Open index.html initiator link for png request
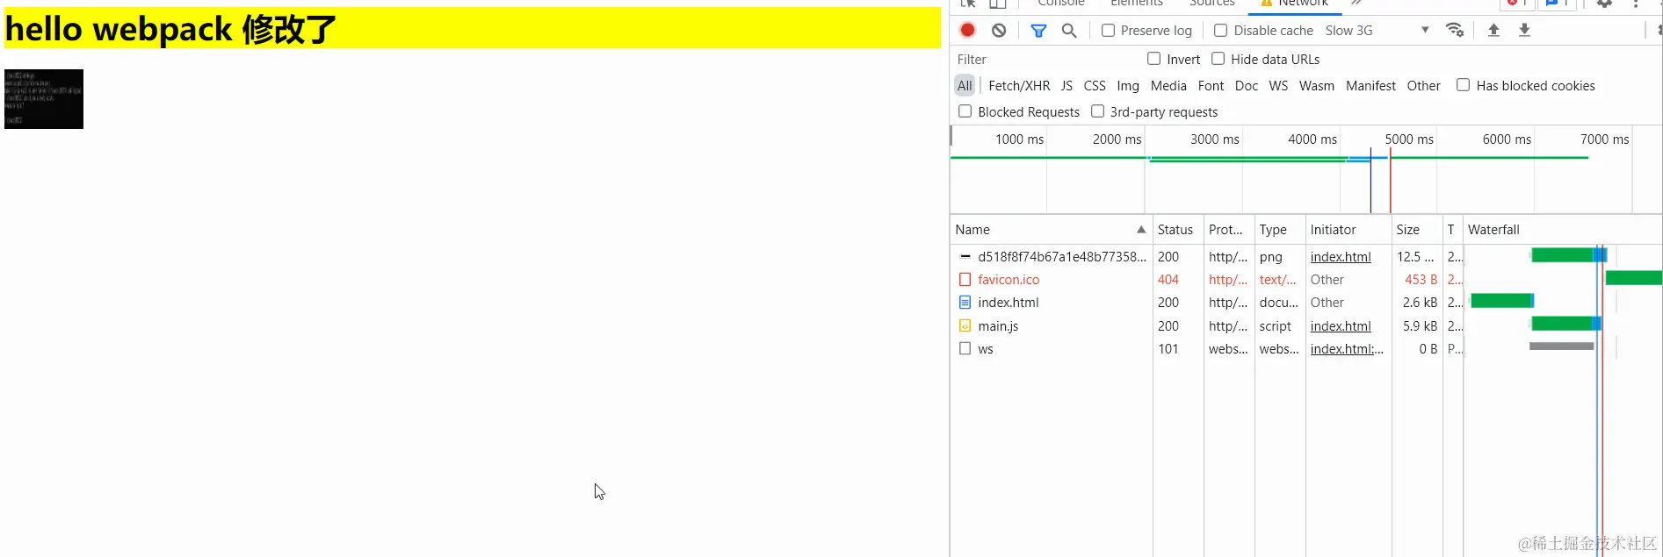The width and height of the screenshot is (1663, 557). pos(1341,257)
